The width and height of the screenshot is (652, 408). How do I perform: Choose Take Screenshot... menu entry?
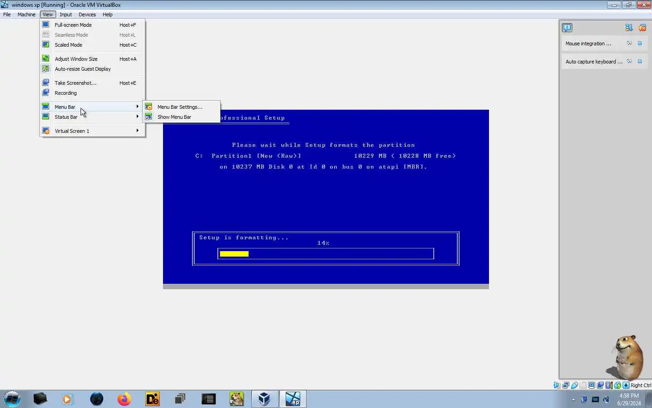coord(92,83)
